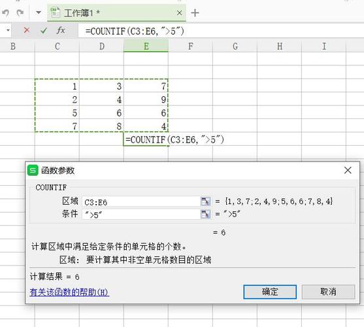Select column D header
Screen dimensions: 364x327
pos(102,46)
